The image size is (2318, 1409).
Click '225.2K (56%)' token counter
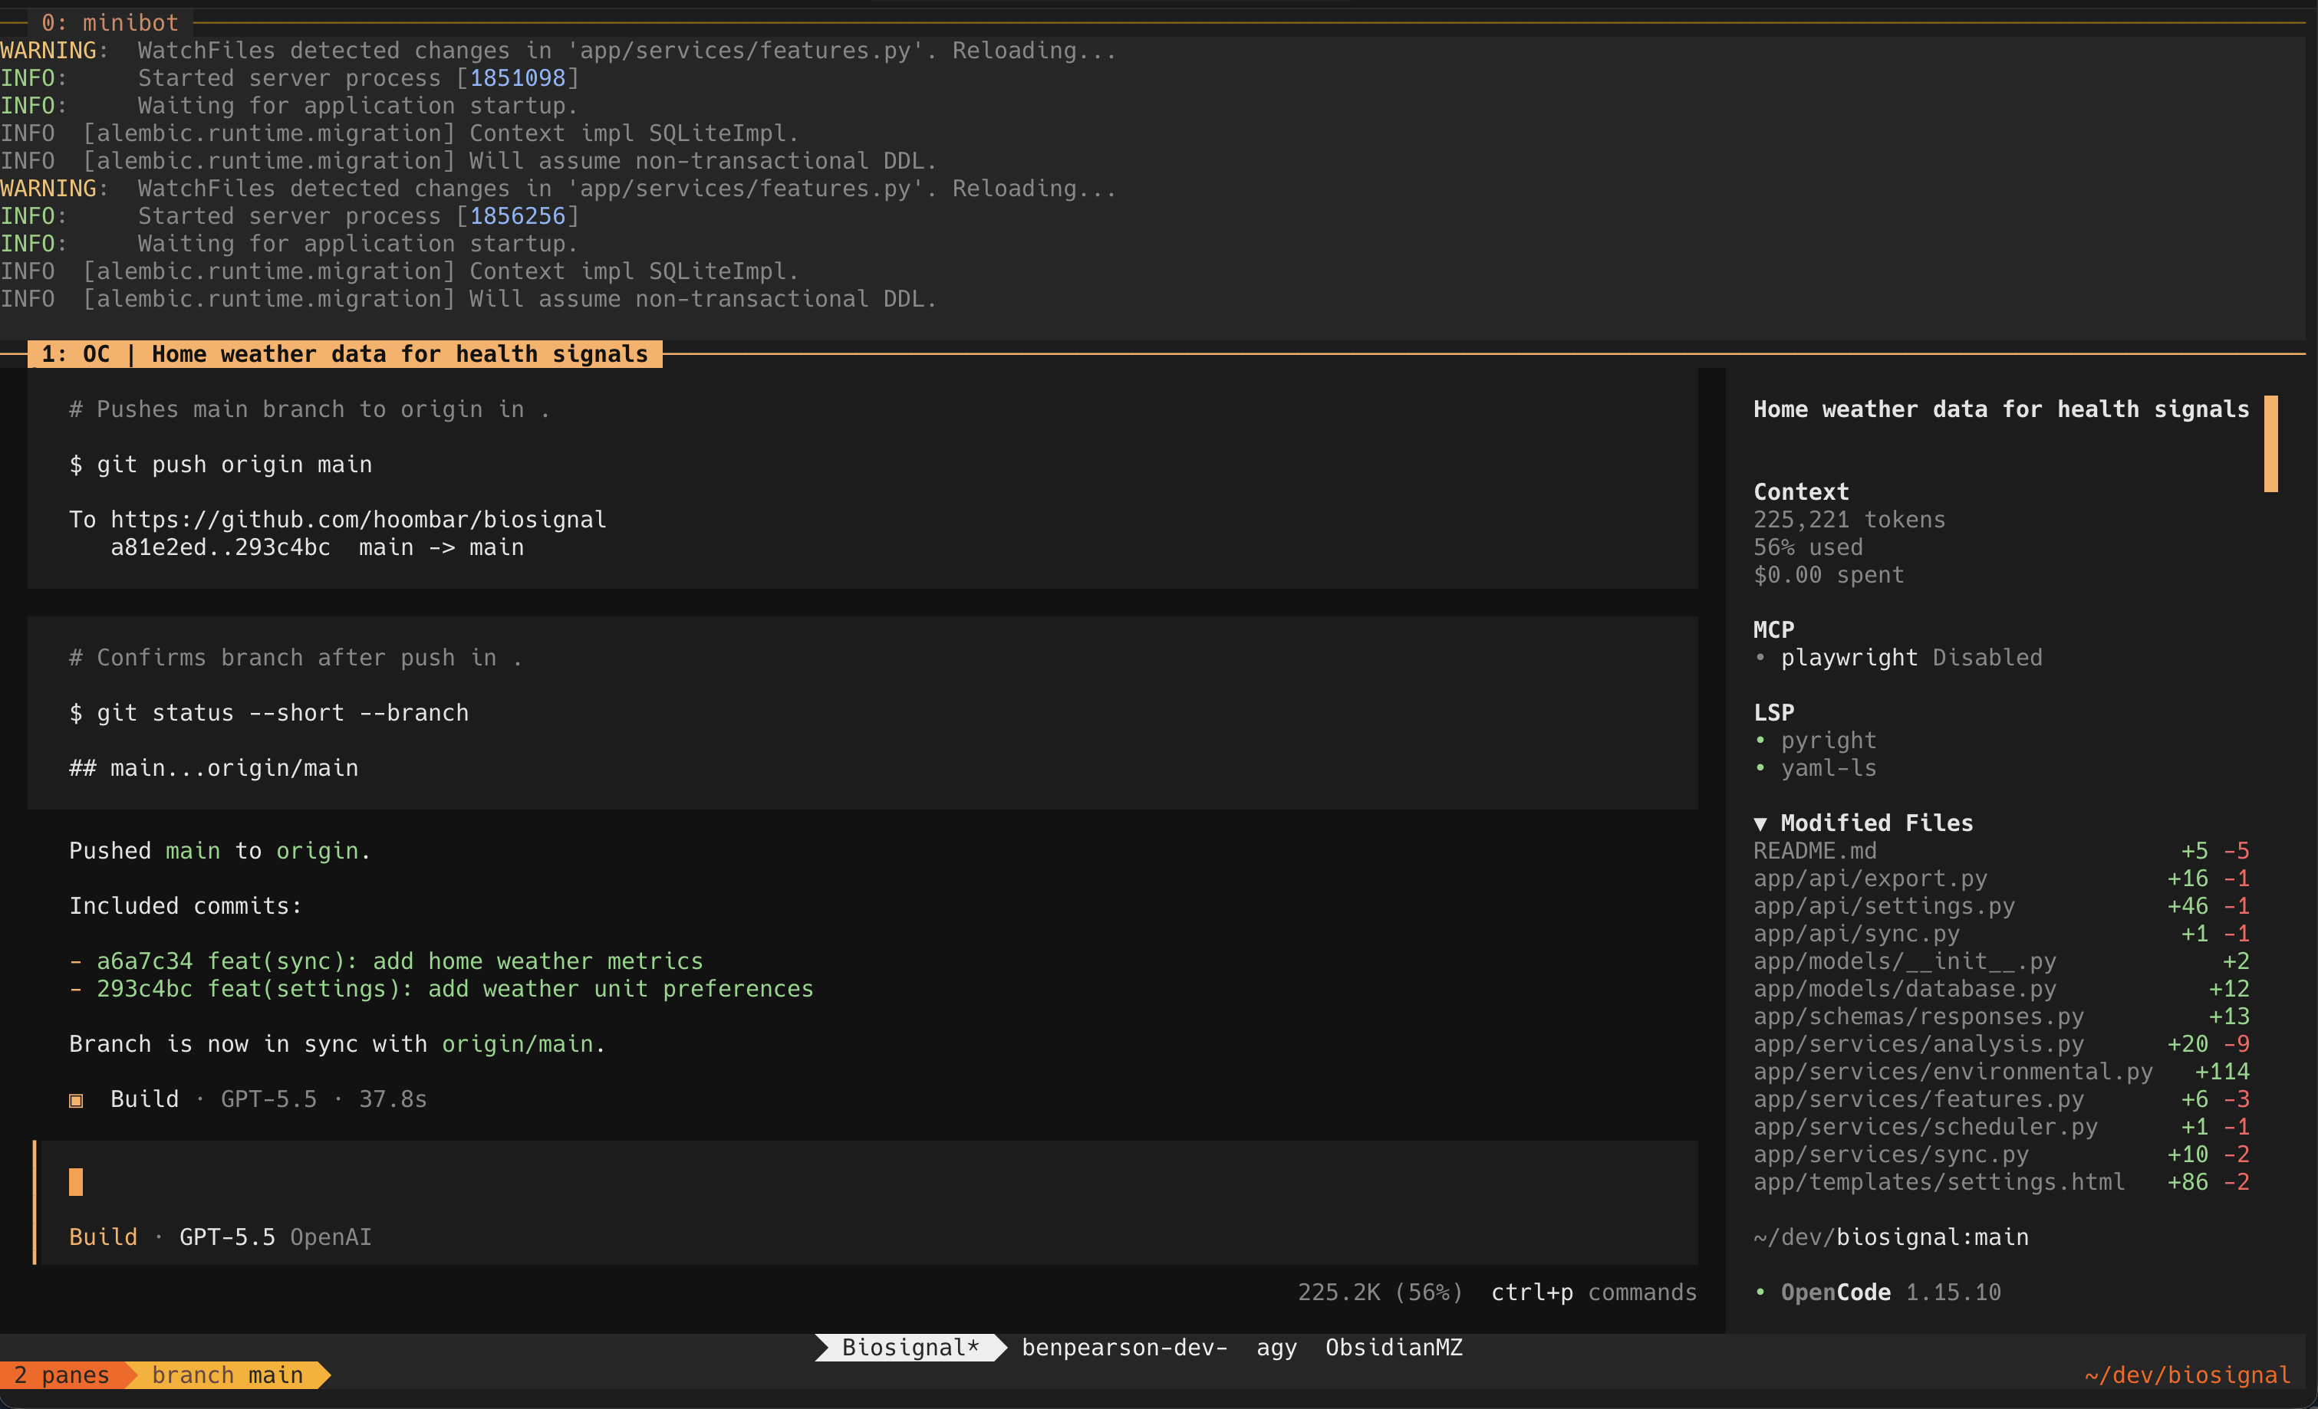[1380, 1292]
